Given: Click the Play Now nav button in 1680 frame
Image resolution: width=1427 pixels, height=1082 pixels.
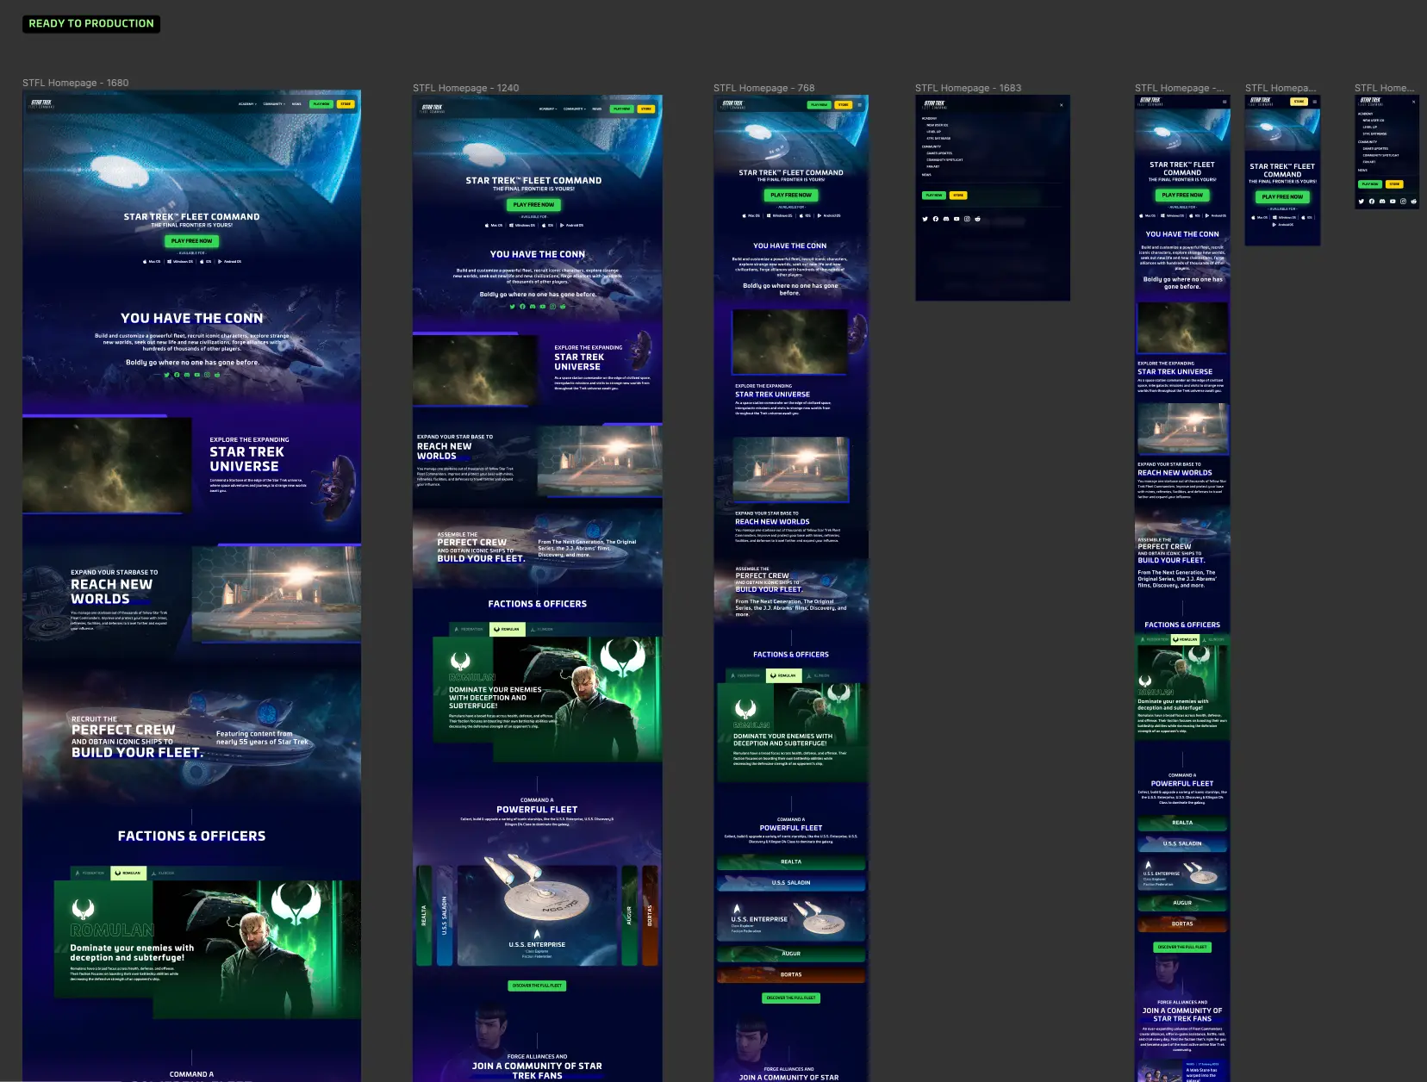Looking at the screenshot, I should [x=321, y=104].
